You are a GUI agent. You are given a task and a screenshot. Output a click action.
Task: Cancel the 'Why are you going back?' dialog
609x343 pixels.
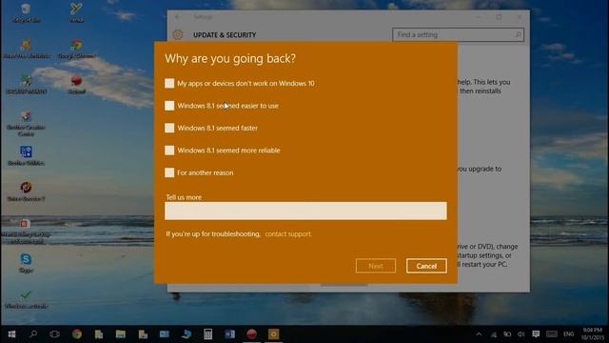[x=426, y=266]
